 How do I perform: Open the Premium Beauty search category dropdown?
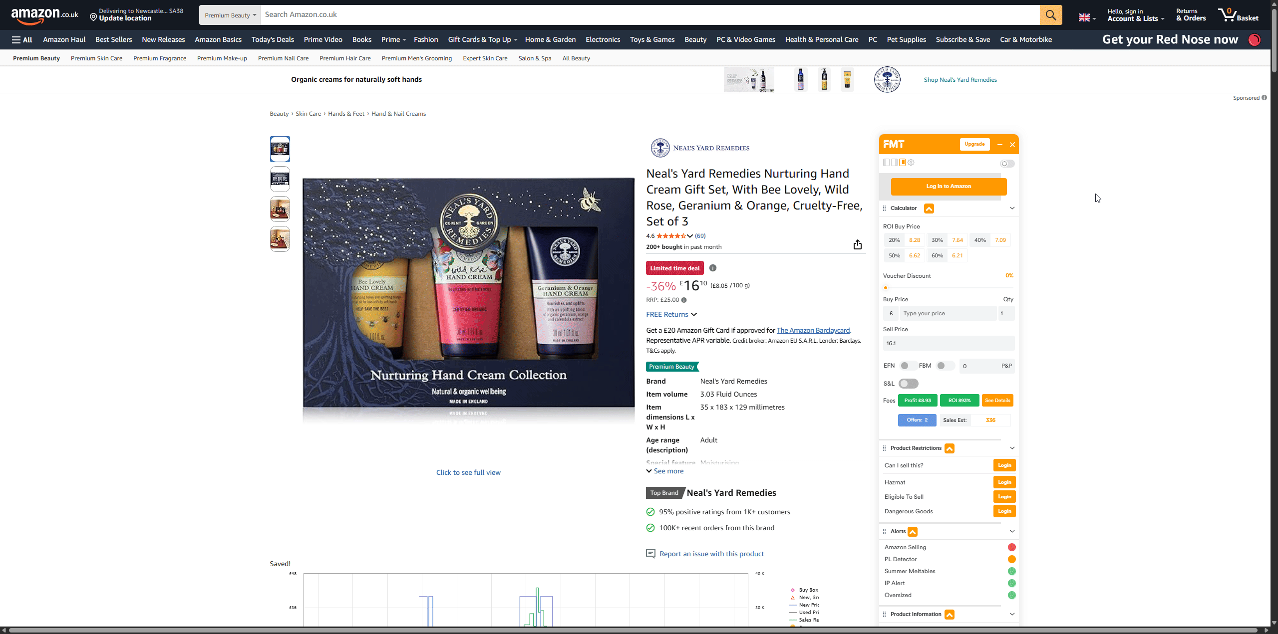230,15
